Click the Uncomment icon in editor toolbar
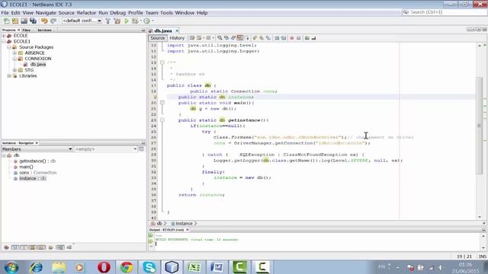 click(x=313, y=38)
